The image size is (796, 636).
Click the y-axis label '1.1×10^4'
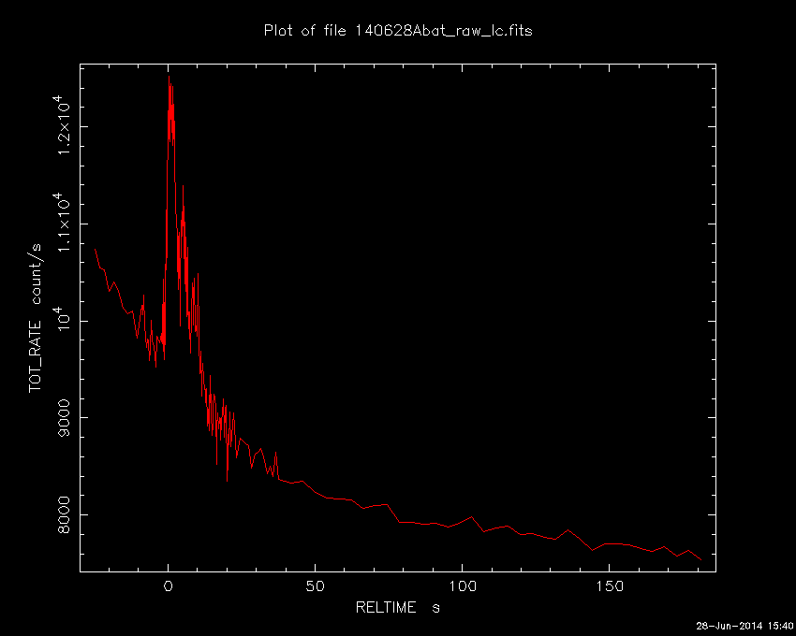click(x=62, y=223)
